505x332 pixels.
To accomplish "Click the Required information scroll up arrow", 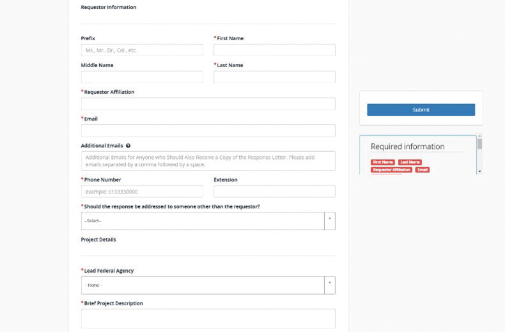I will point(479,136).
